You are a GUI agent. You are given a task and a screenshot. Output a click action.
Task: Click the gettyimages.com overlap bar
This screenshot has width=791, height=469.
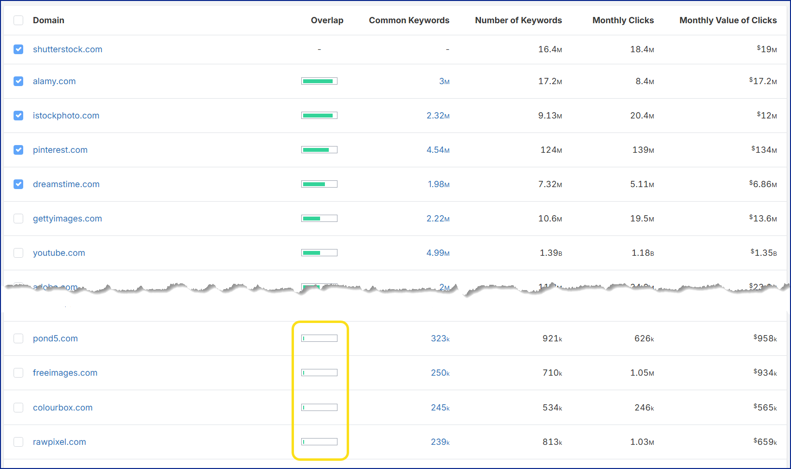(x=319, y=219)
